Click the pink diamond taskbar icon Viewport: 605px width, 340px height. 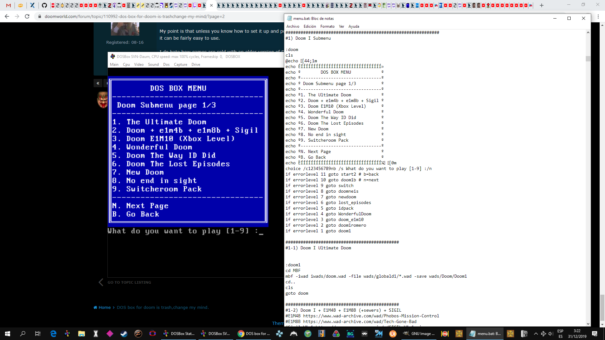(110, 334)
